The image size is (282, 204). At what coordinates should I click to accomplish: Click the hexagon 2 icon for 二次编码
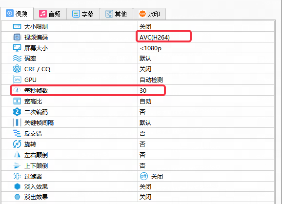pos(17,112)
